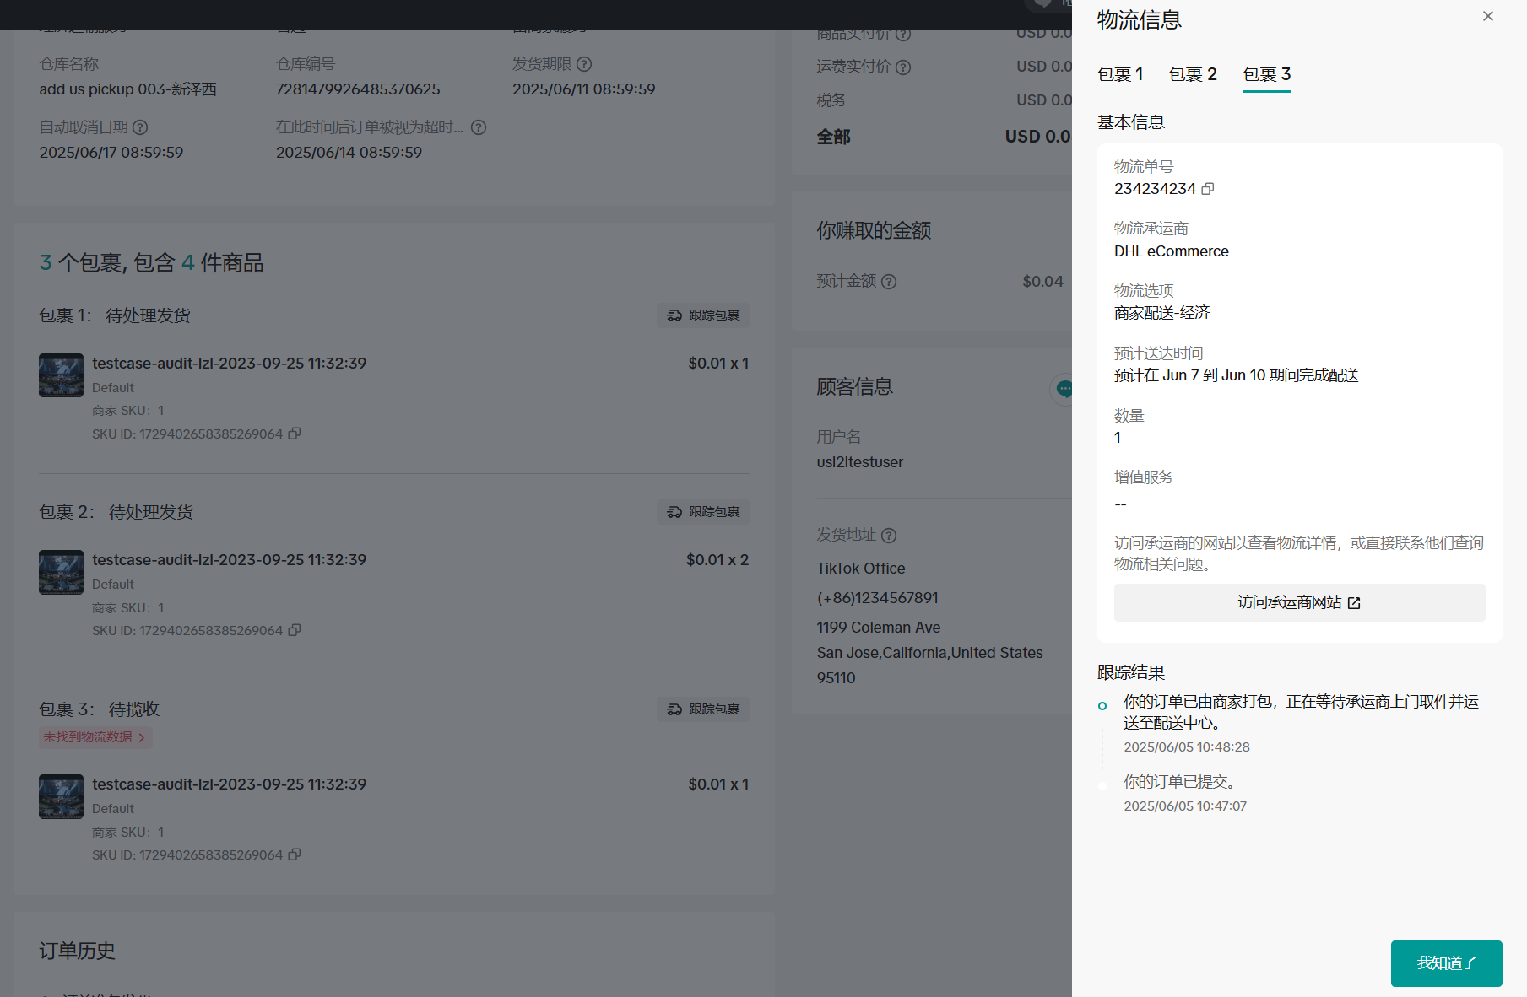Copy SKU ID of package 2 item
Viewport: 1527px width, 997px height.
tap(295, 630)
